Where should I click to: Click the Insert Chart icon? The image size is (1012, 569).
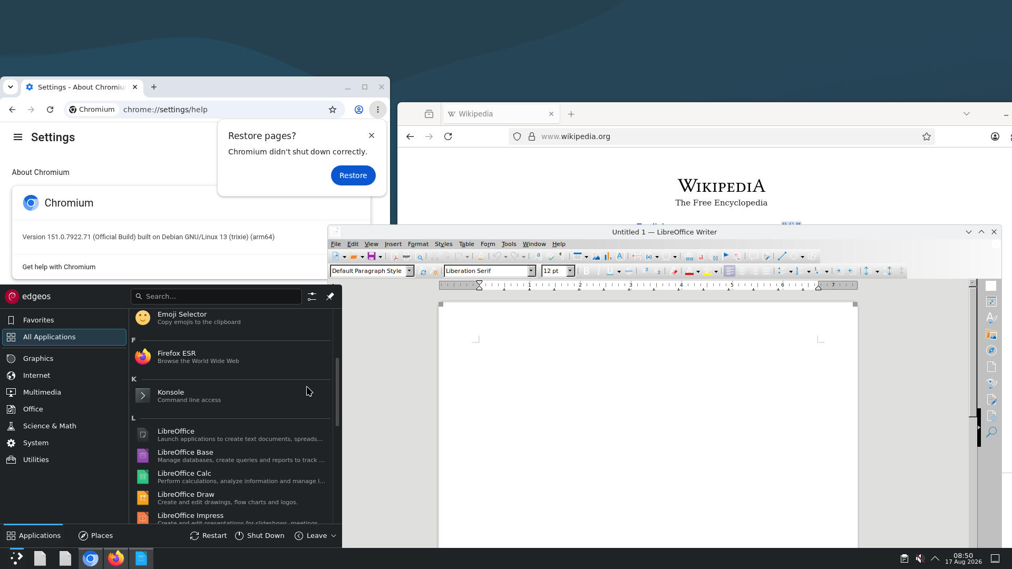pos(608,257)
